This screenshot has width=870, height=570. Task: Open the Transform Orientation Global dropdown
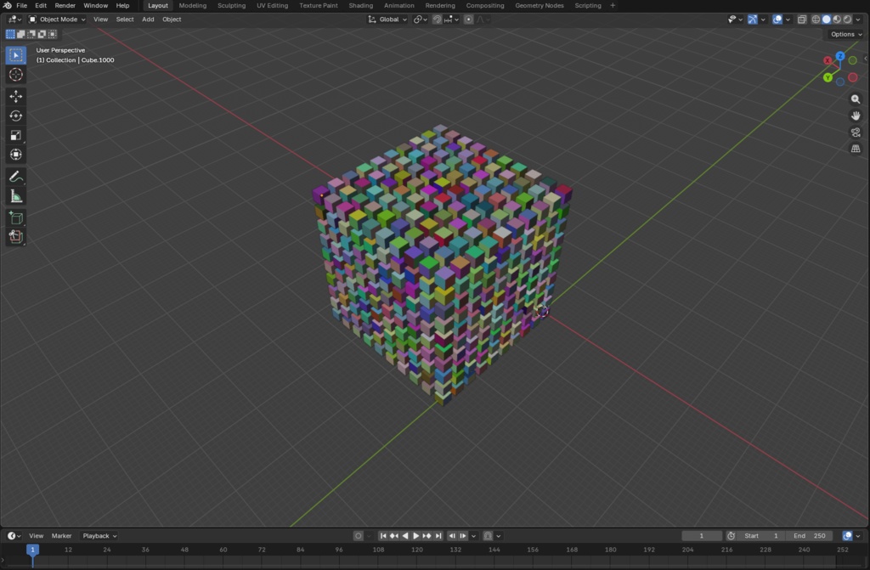point(387,19)
